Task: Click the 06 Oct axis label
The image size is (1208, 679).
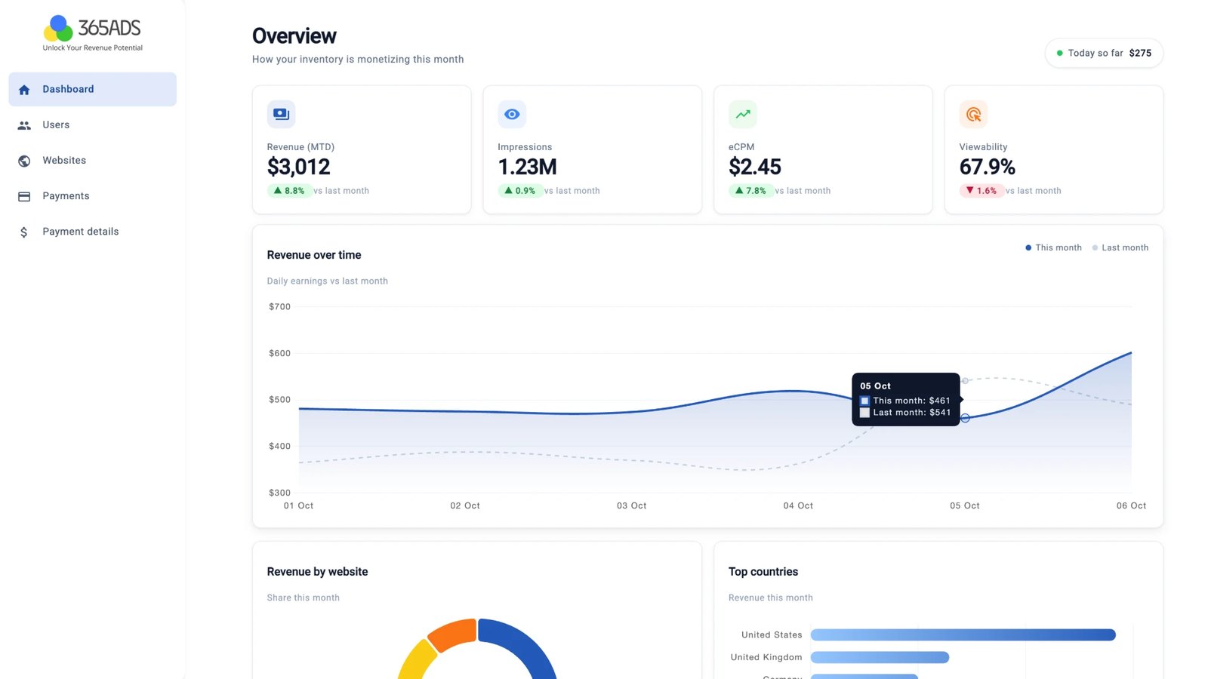Action: tap(1131, 505)
